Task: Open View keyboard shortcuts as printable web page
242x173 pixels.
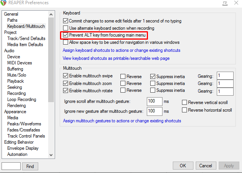Action: coord(116,58)
